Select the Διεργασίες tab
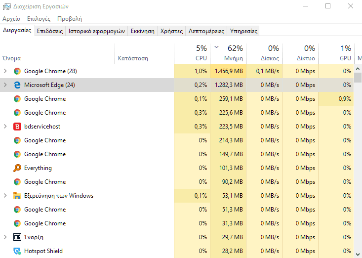362x258 pixels. point(17,31)
